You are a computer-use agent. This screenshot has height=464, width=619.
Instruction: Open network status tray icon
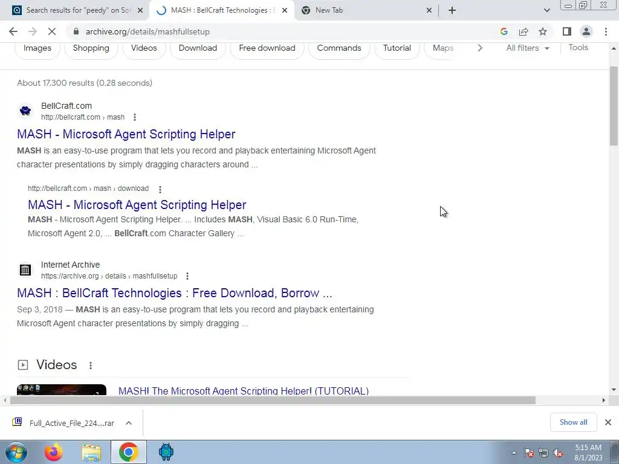543,453
